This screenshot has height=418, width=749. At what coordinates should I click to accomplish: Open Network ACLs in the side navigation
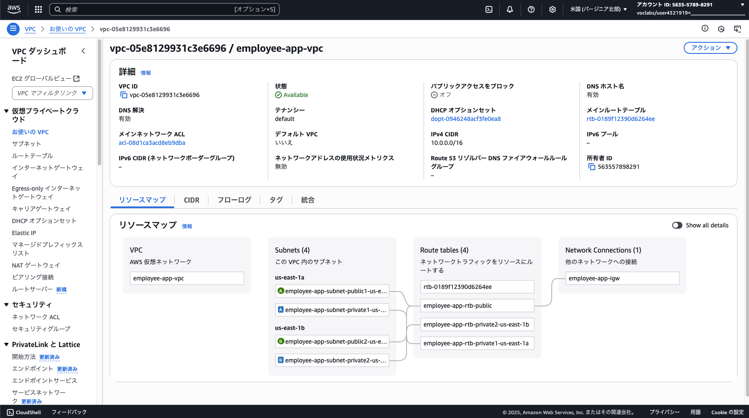[x=36, y=317]
